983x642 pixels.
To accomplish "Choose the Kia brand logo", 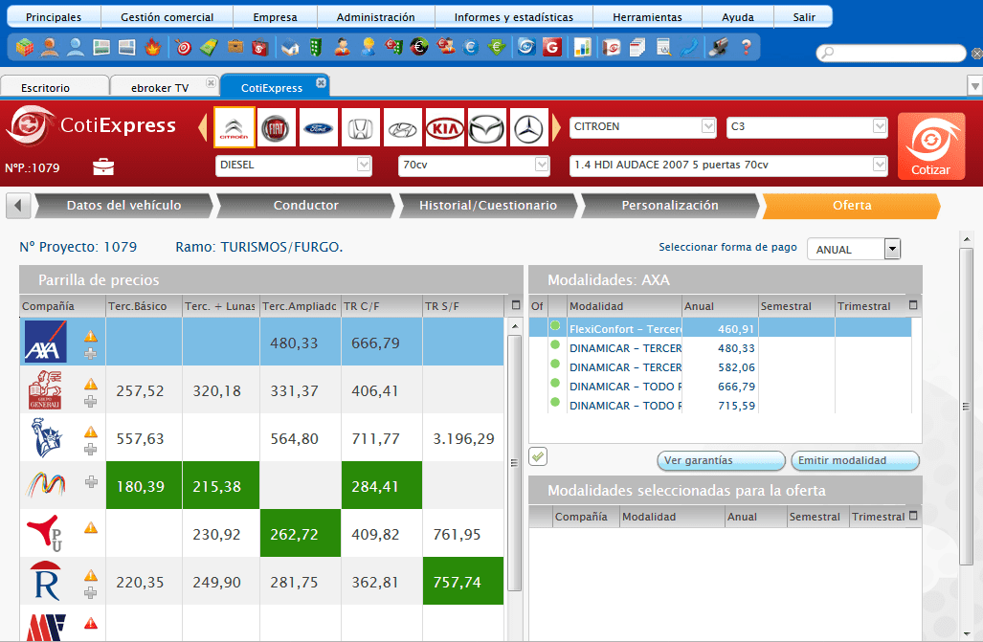I will click(444, 128).
